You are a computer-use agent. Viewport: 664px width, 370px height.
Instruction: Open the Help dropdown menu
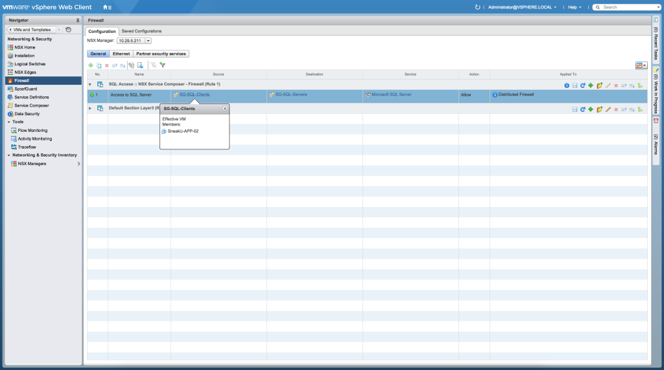pos(575,7)
